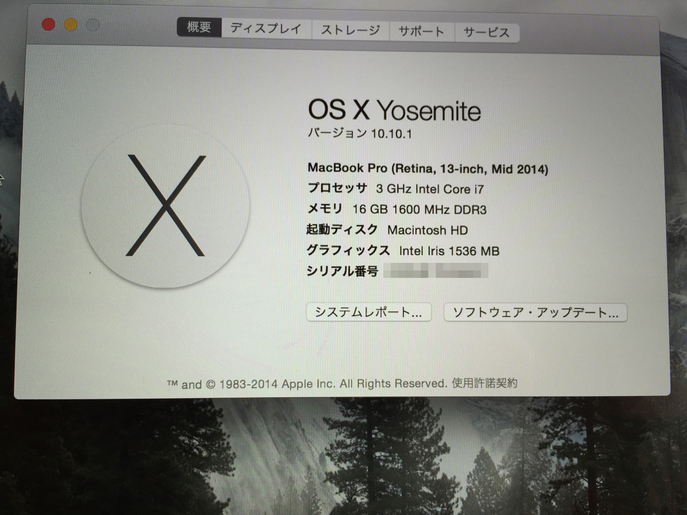Click the システムレポート... button

point(368,312)
